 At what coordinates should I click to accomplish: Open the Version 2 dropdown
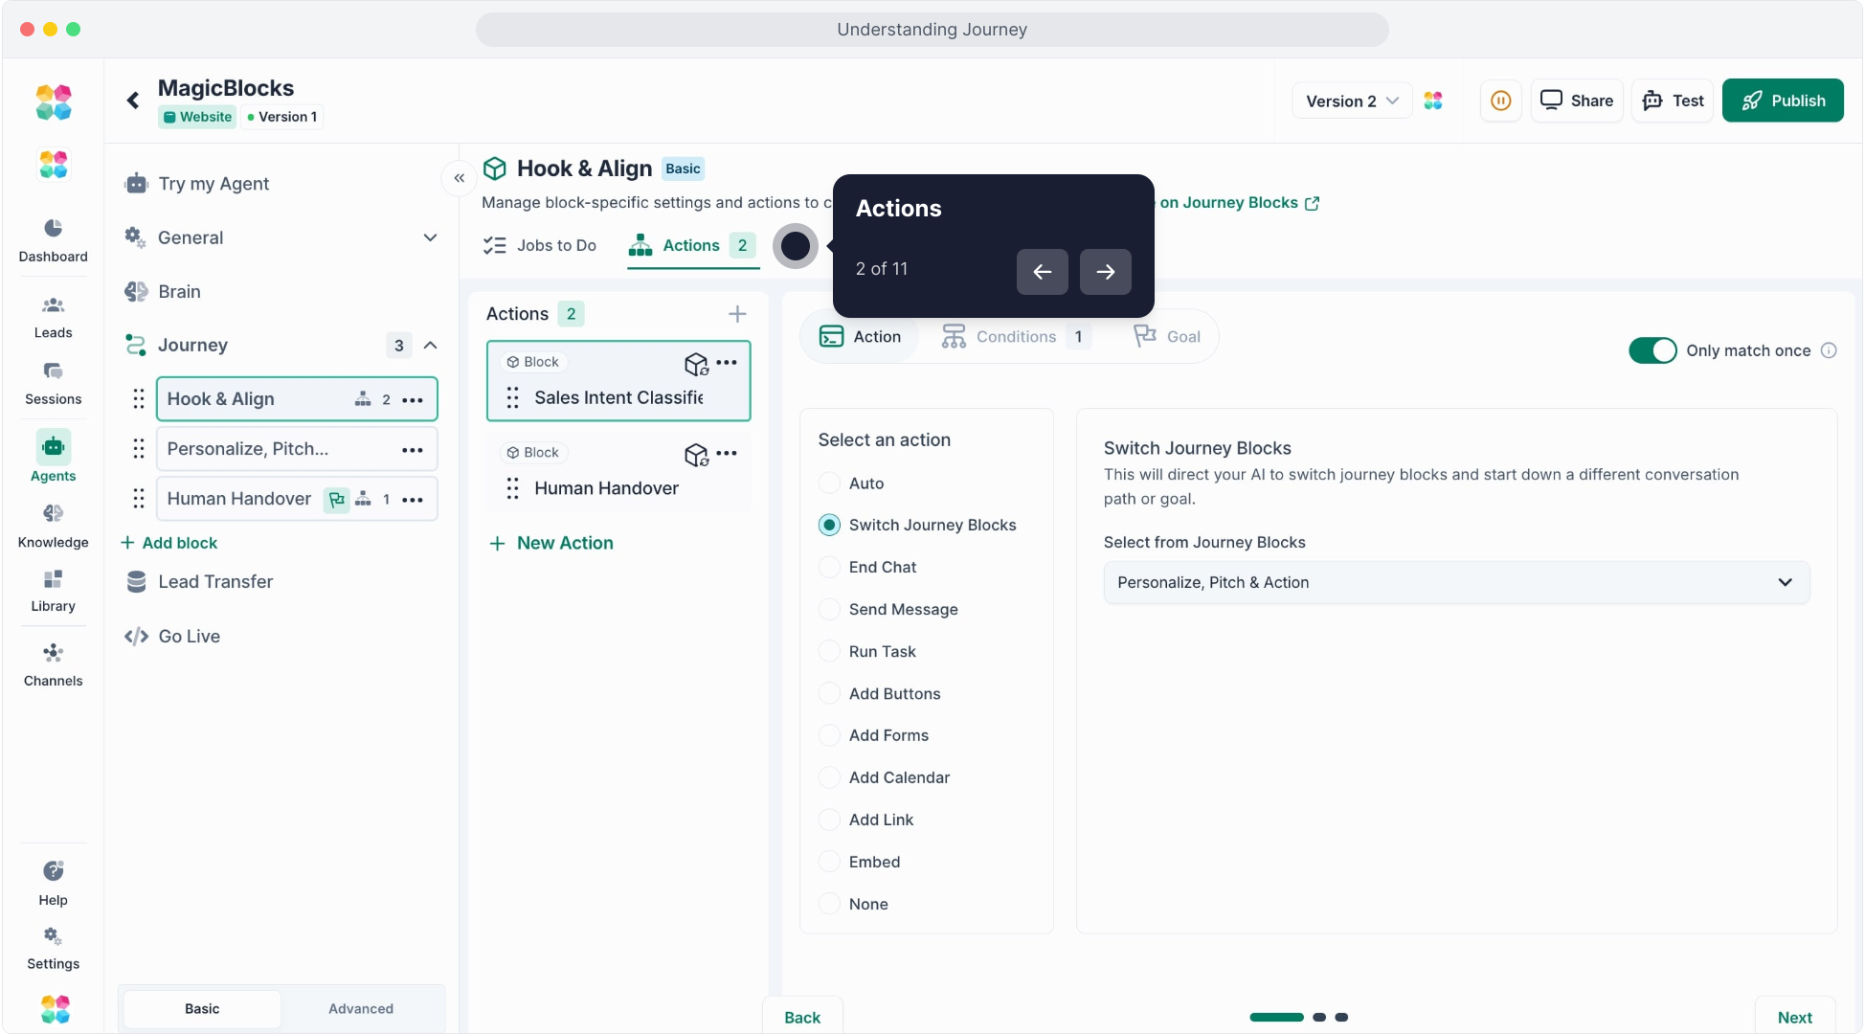coord(1352,101)
